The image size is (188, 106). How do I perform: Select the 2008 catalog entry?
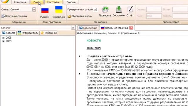[x=9, y=38]
